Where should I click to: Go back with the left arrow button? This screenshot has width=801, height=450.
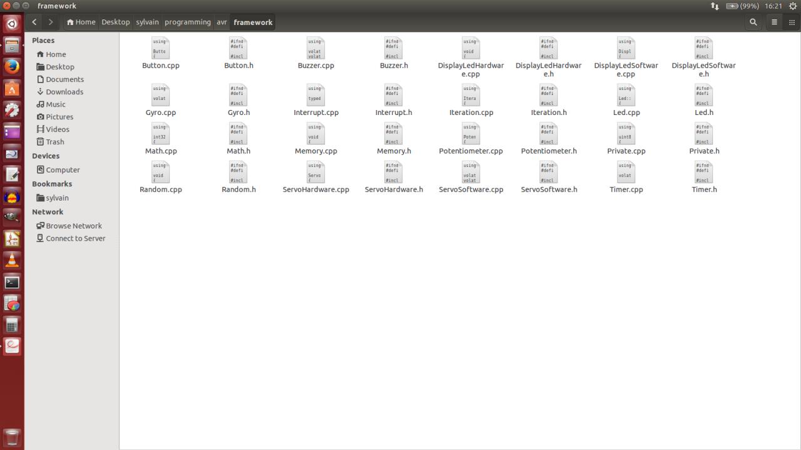pos(34,22)
